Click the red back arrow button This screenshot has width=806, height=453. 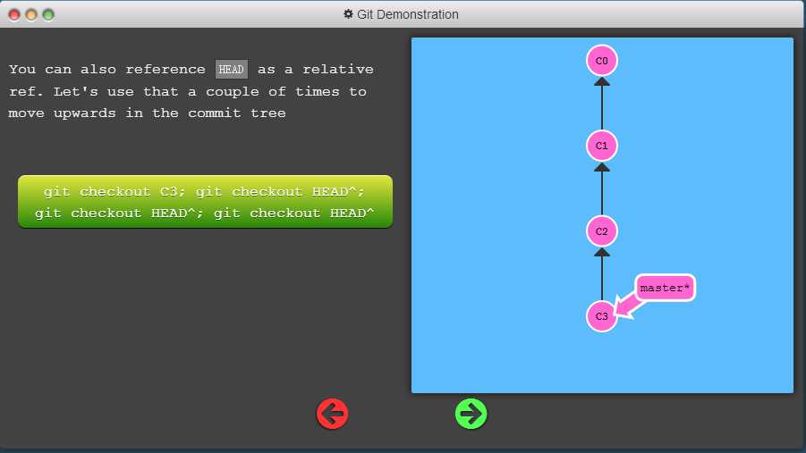click(x=332, y=414)
